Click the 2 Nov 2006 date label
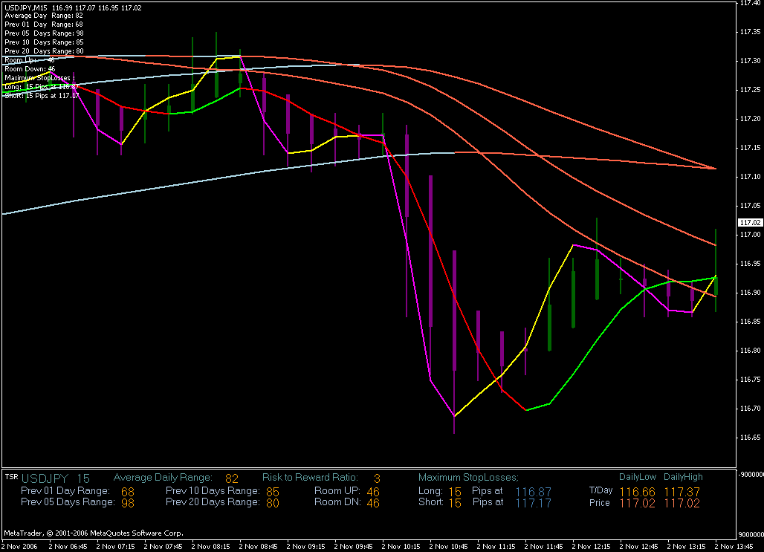 pos(21,546)
